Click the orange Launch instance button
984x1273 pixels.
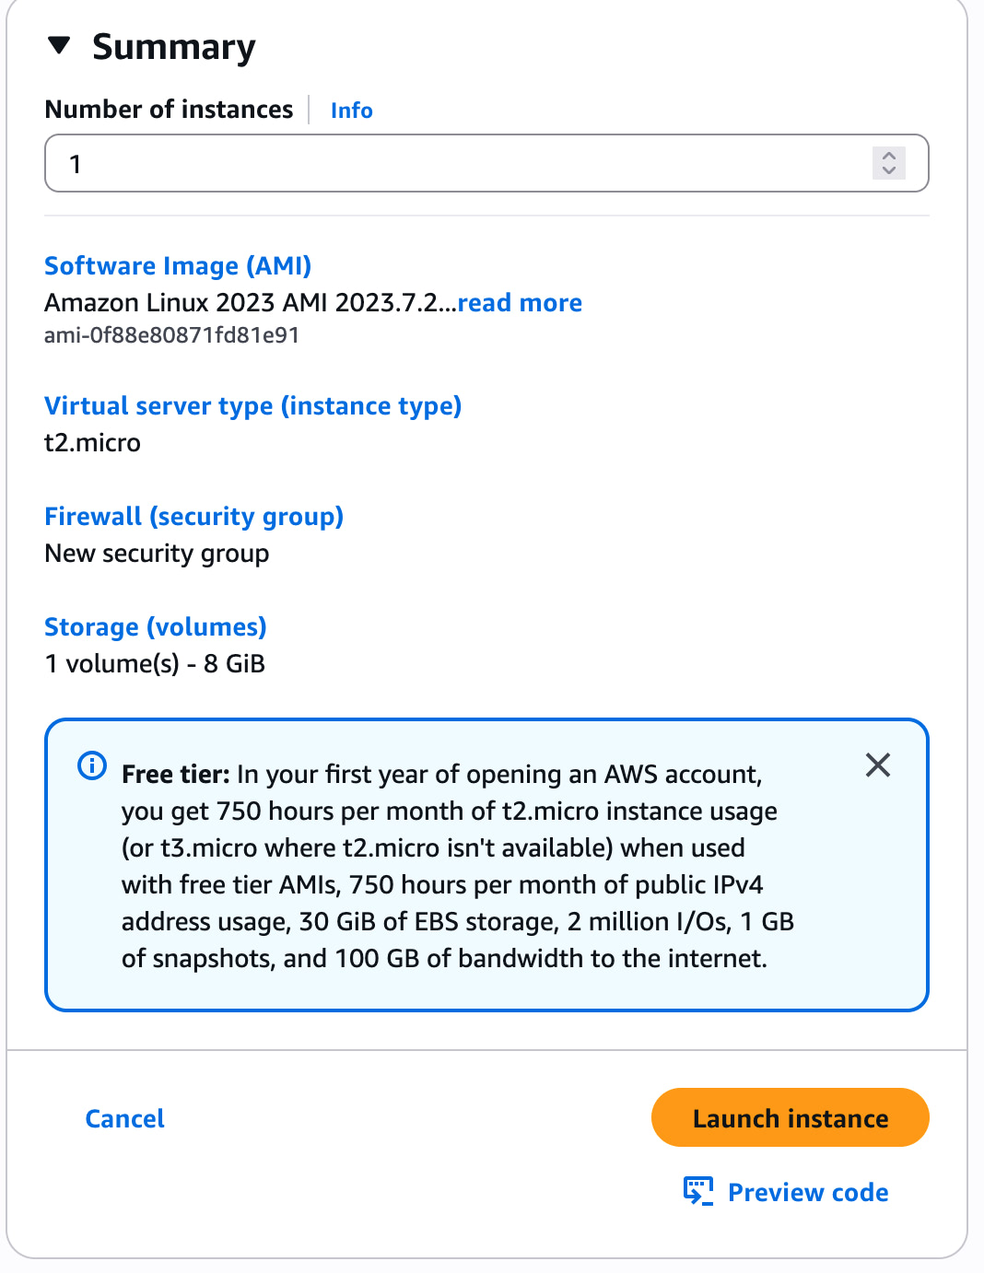click(x=790, y=1118)
